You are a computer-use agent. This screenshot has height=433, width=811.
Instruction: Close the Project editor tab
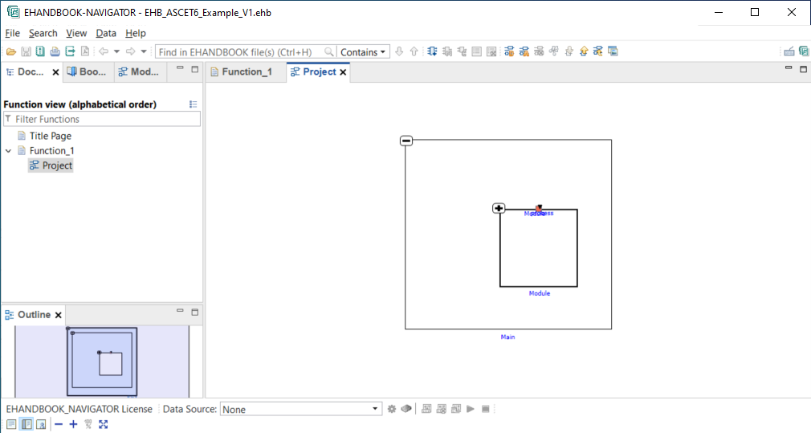click(343, 72)
